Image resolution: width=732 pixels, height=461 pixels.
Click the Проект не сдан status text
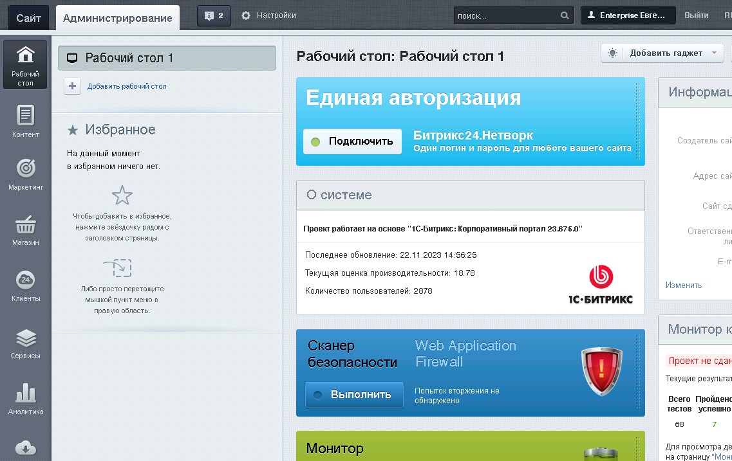tap(700, 361)
